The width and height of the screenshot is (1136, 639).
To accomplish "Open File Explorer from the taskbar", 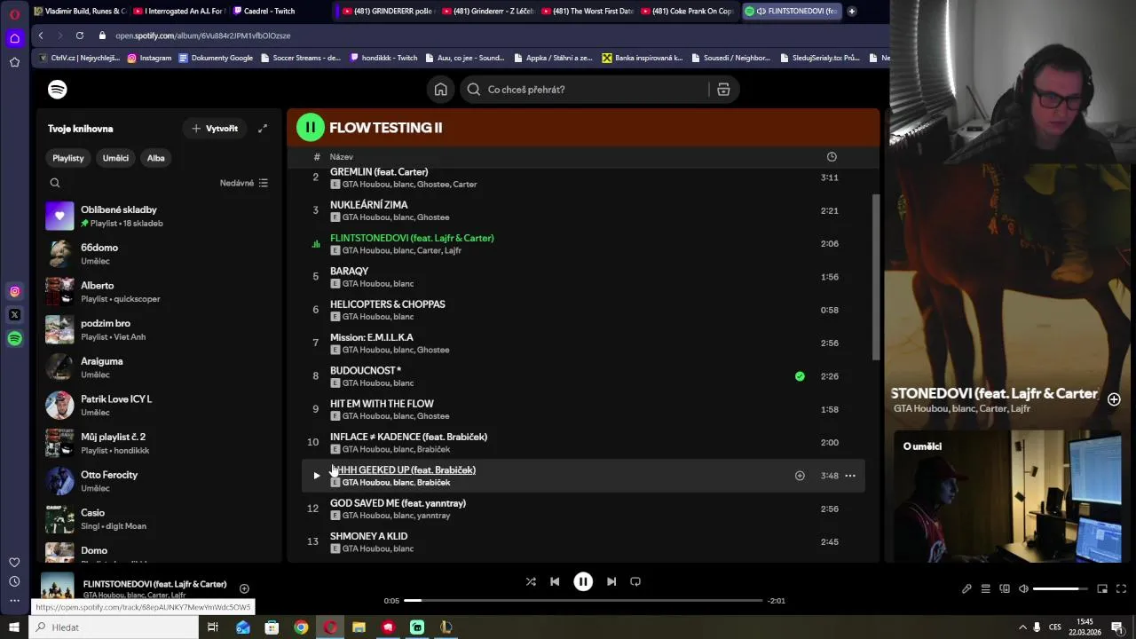I will pyautogui.click(x=359, y=627).
